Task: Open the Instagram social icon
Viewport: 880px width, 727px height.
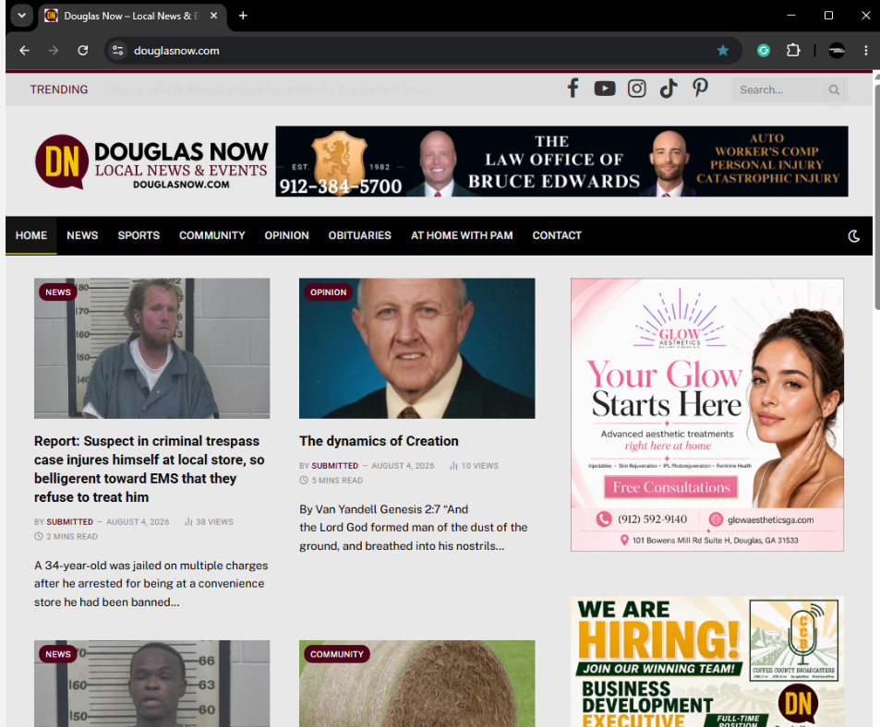Action: [636, 89]
